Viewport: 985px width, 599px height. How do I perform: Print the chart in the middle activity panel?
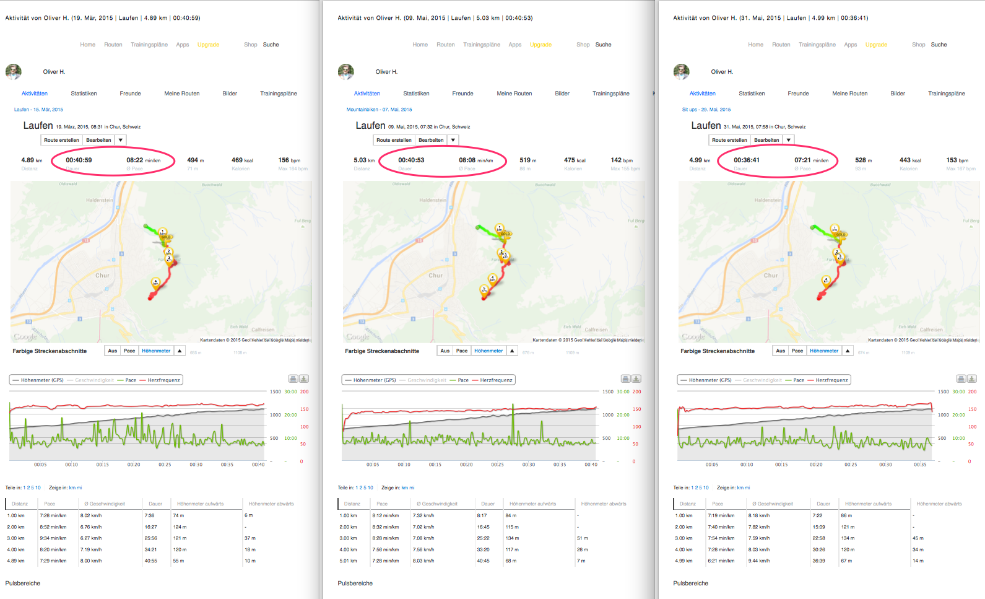(x=625, y=378)
